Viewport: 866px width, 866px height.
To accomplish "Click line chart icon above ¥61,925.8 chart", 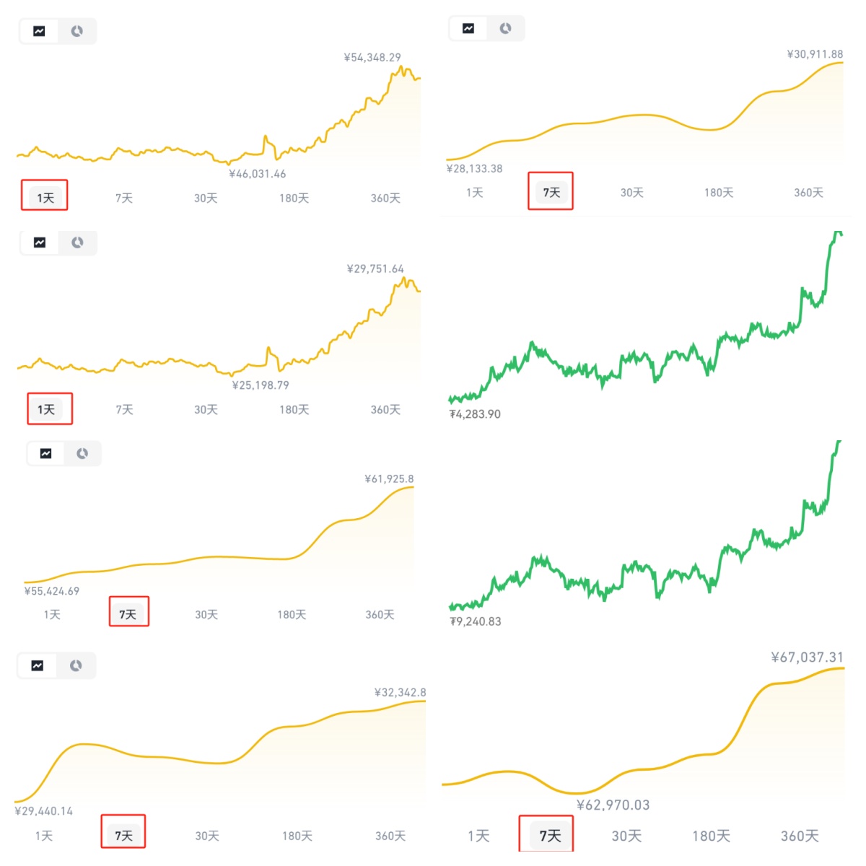I will tap(45, 453).
